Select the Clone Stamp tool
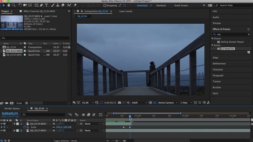 58,5
